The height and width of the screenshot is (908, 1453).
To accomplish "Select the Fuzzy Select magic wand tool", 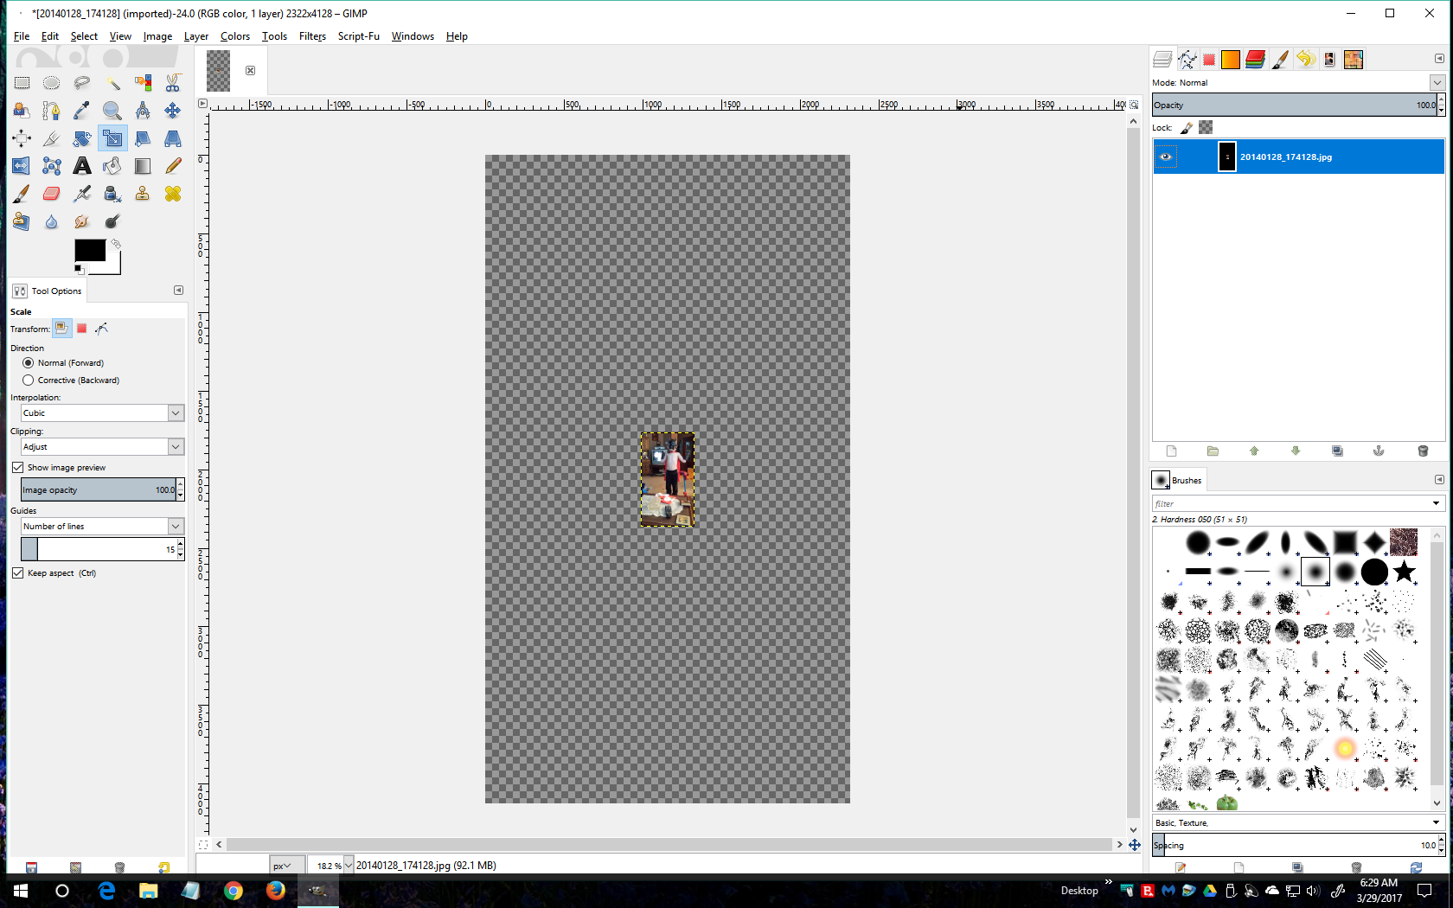I will 112,83.
